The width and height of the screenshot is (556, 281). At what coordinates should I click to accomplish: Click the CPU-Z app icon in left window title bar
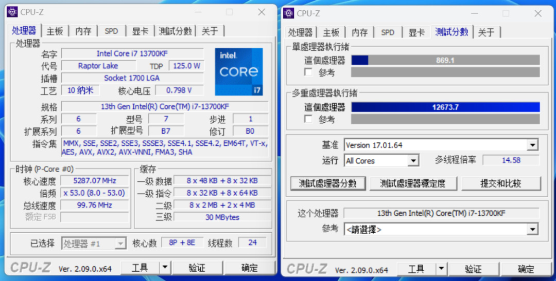coord(12,12)
